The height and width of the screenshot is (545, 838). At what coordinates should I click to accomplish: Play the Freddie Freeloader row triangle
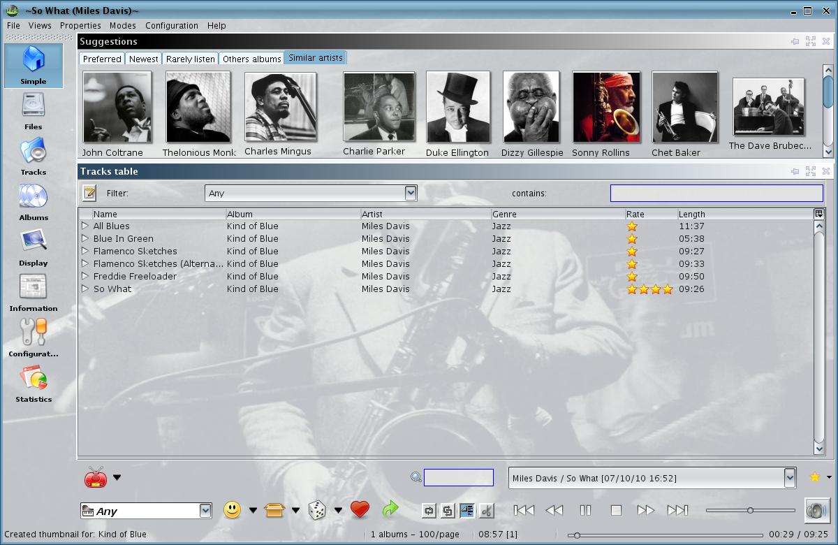pos(85,276)
